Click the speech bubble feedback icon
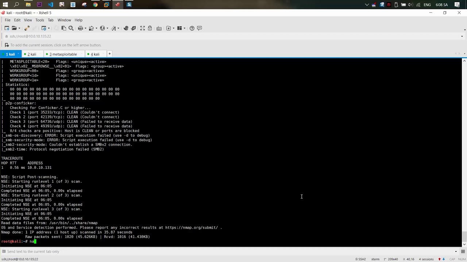The height and width of the screenshot is (262, 467). click(x=199, y=28)
